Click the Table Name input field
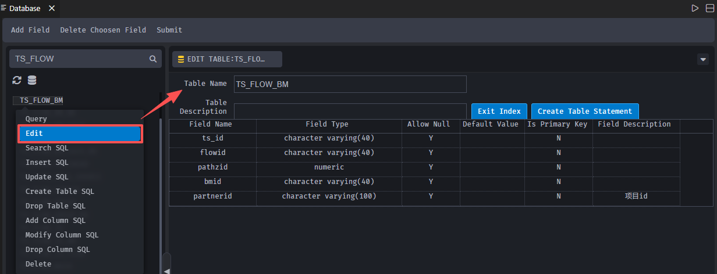The image size is (717, 274). [x=350, y=84]
